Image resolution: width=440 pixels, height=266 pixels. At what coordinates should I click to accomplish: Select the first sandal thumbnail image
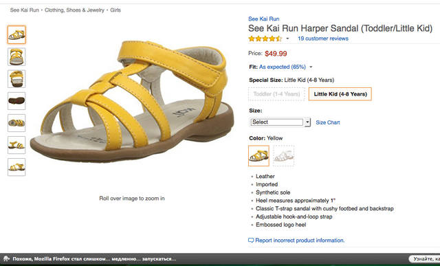[16, 35]
